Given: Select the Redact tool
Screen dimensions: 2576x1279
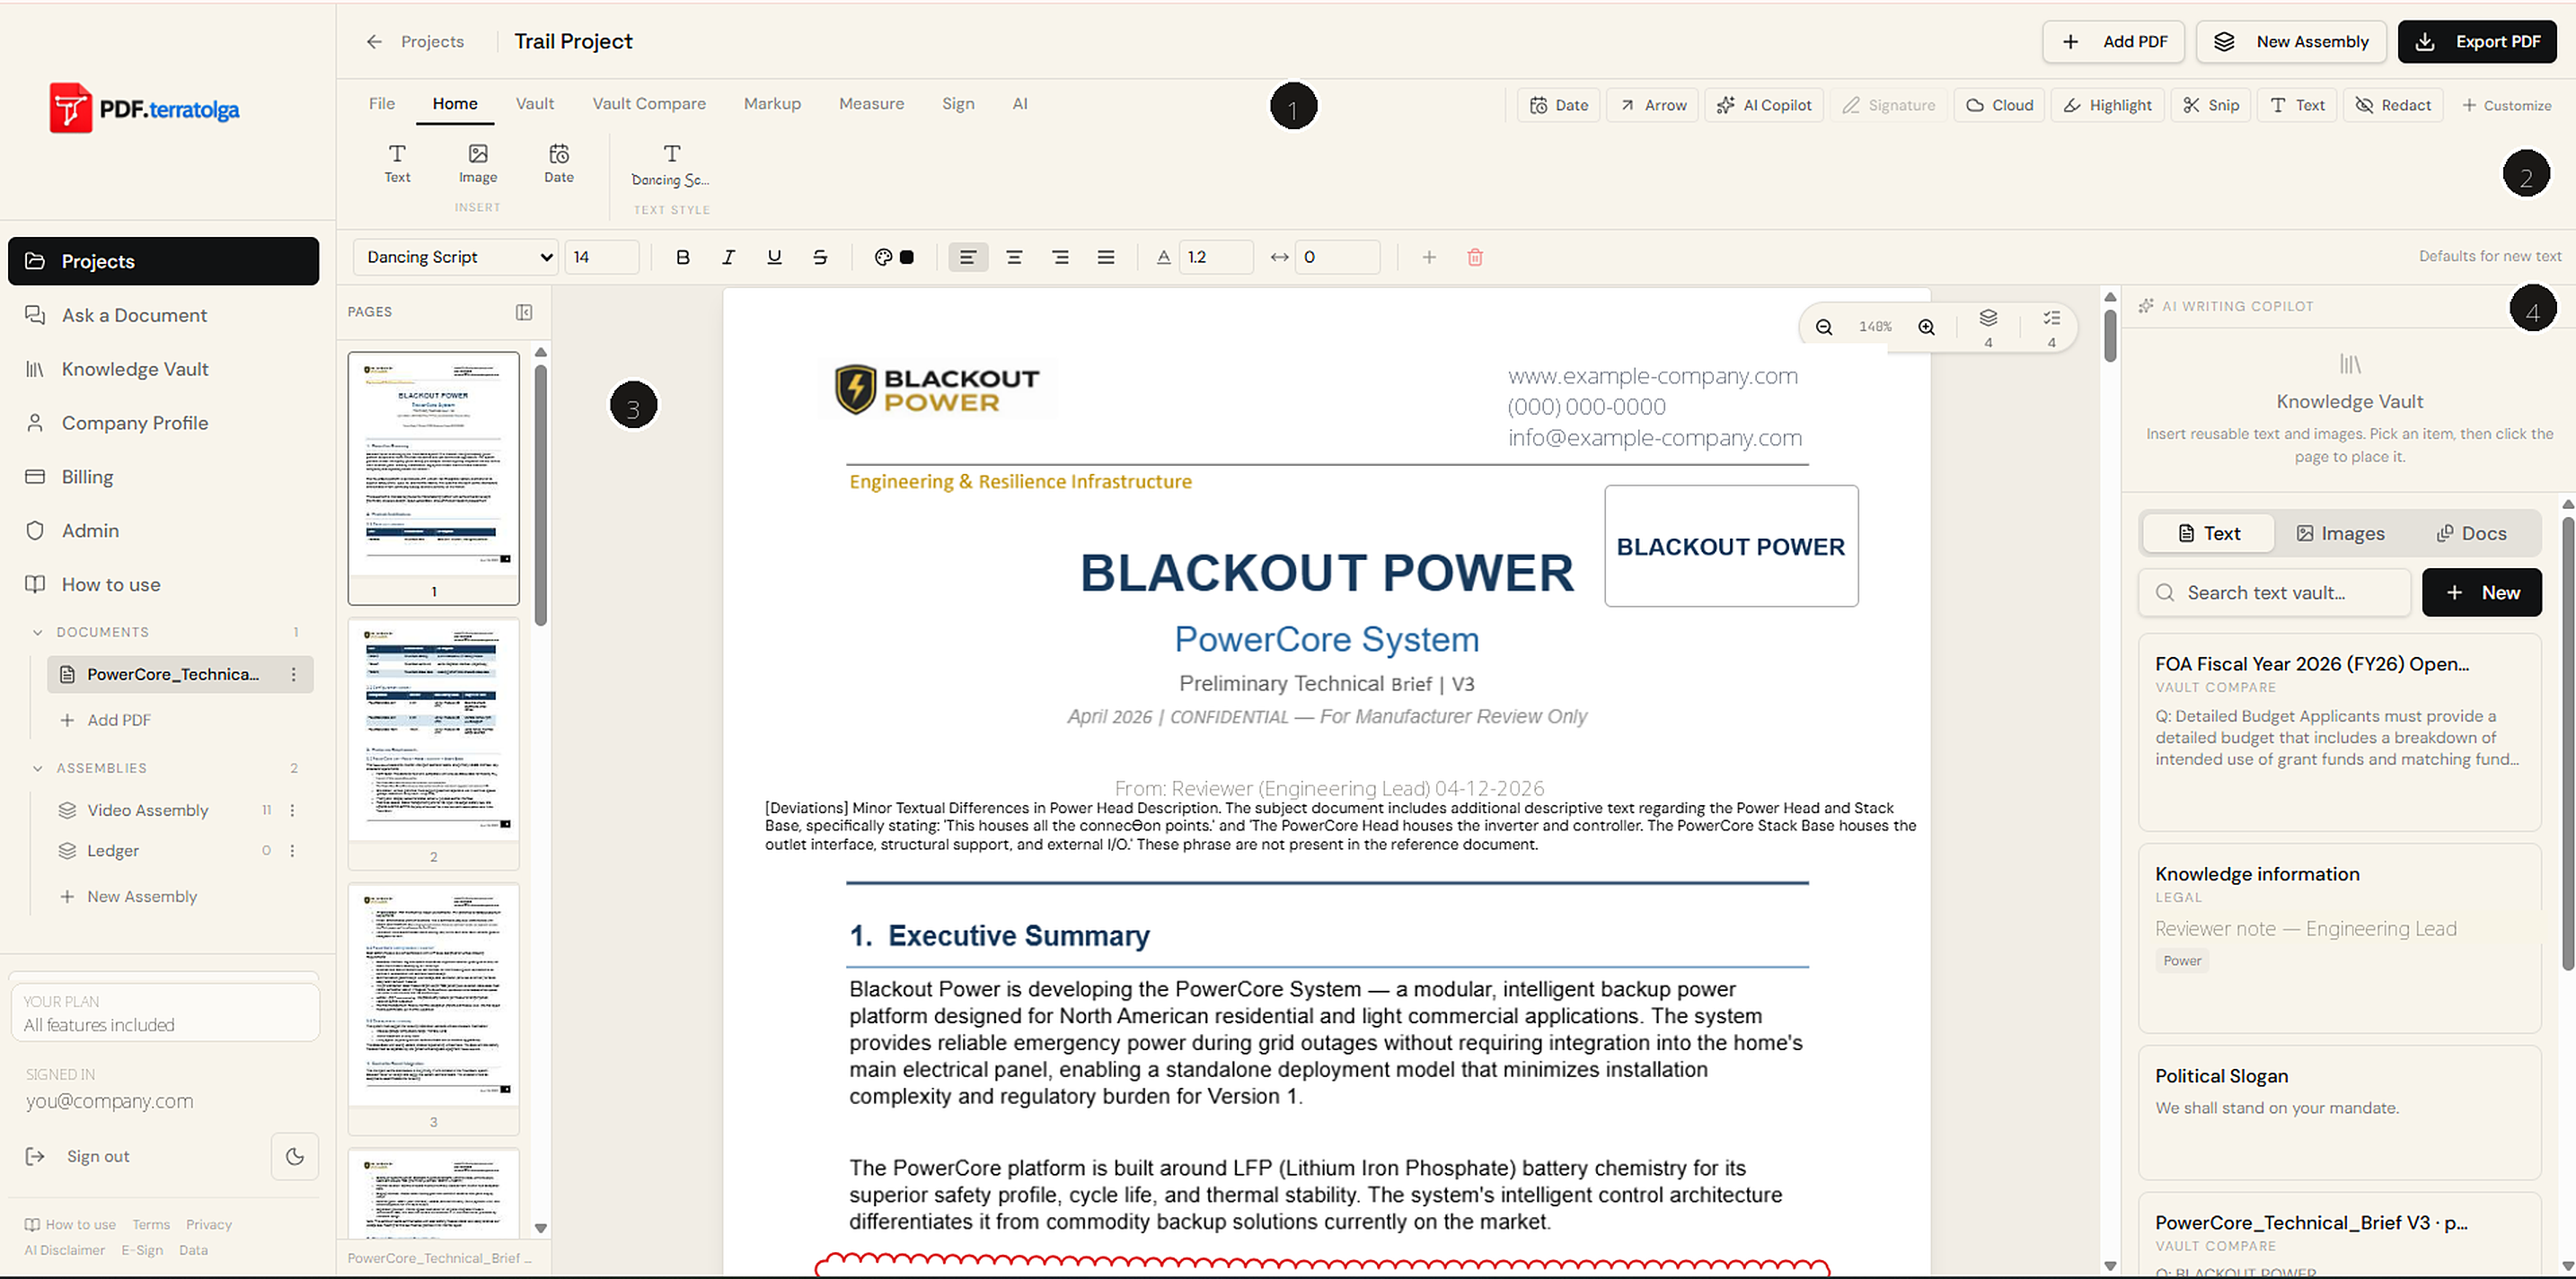Looking at the screenshot, I should (2393, 105).
